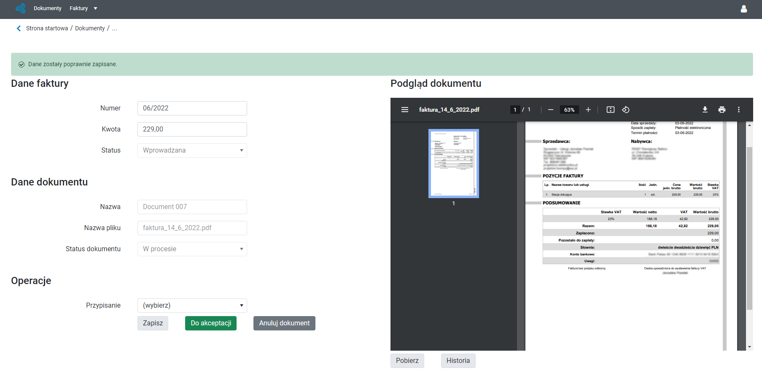
Task: Rotate the PDF document counterclockwise
Action: click(626, 110)
